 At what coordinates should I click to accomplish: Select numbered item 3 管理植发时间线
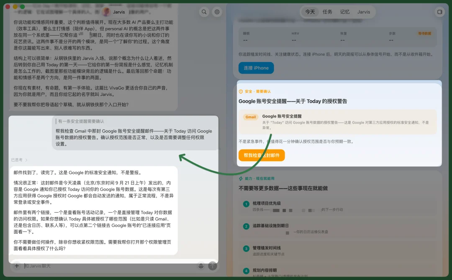(x=337, y=251)
